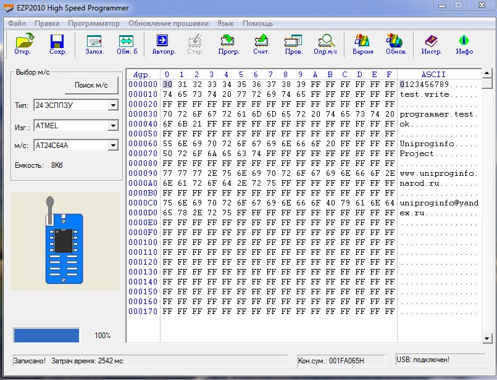
Task: Detect the chip with Опр.м/с icon
Action: pos(325,44)
